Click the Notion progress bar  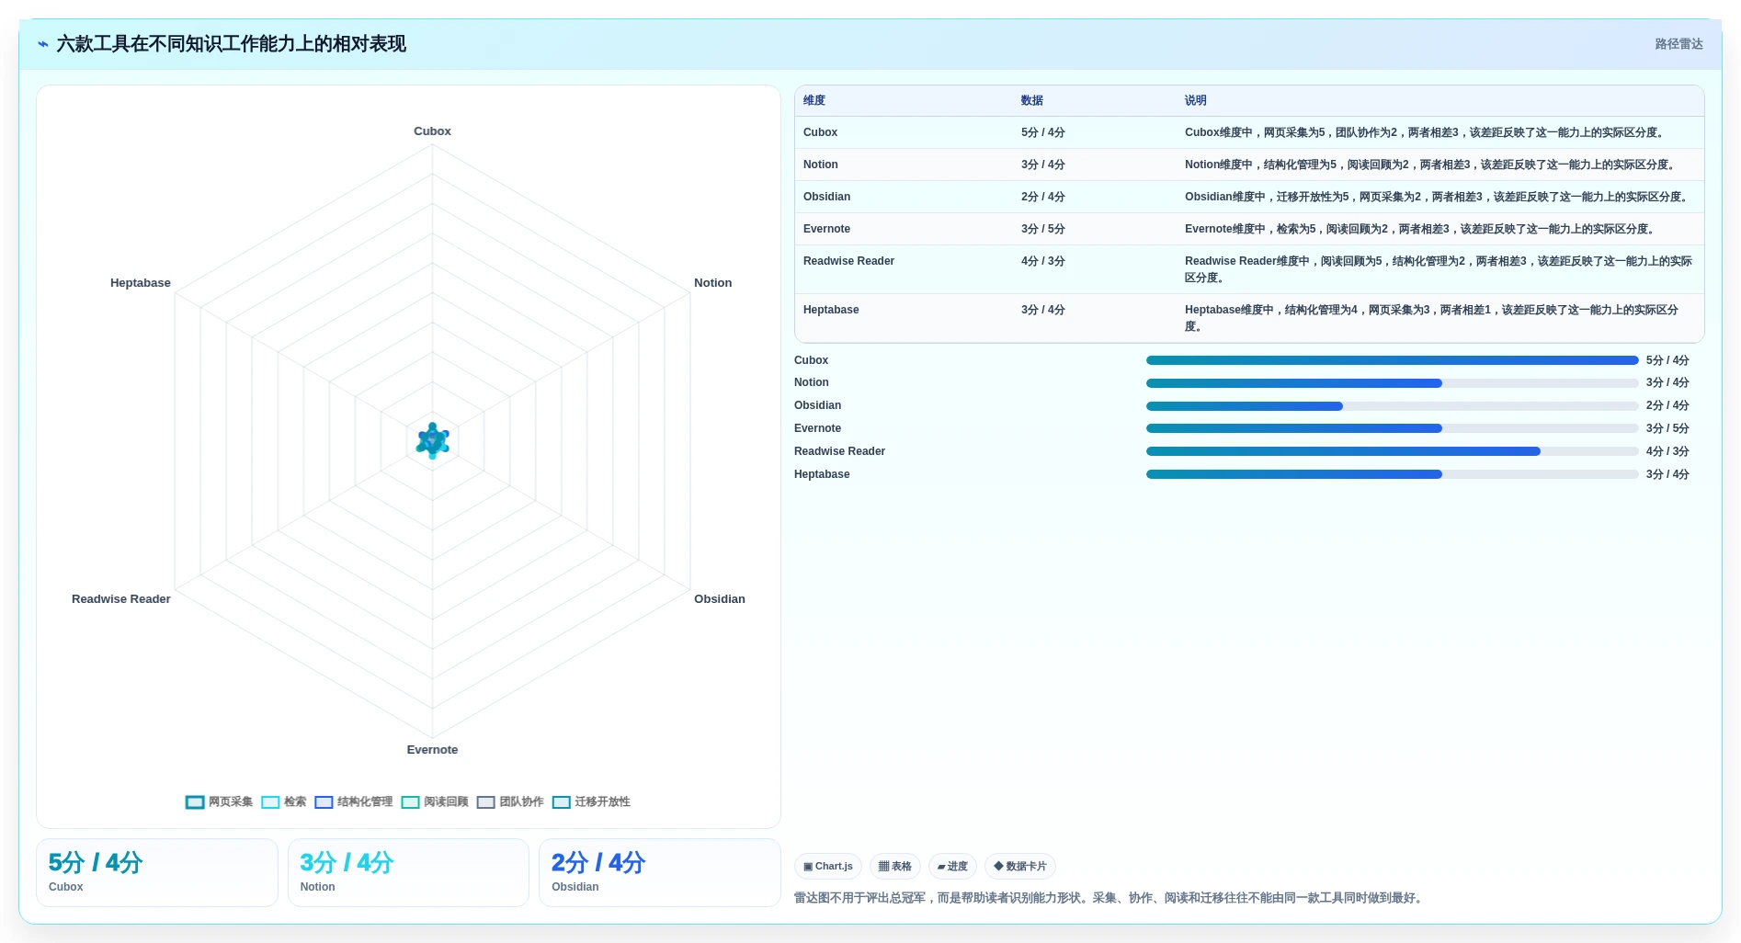click(x=1392, y=383)
